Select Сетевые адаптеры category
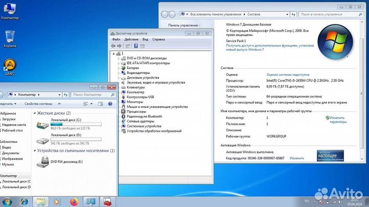 pos(140,121)
